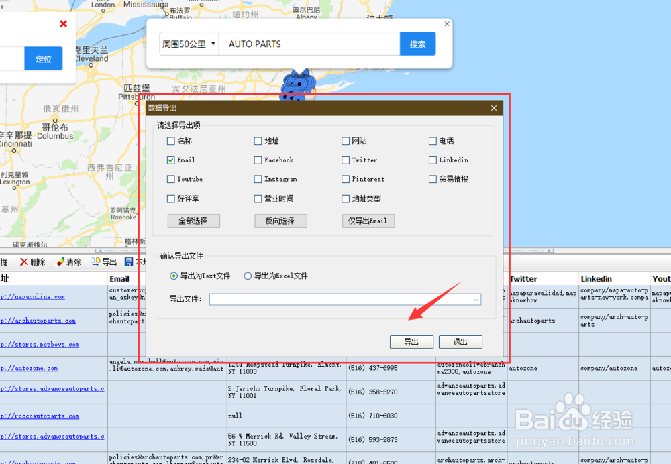The image size is (671, 464).
Task: Check the Facebook export option
Action: click(258, 160)
